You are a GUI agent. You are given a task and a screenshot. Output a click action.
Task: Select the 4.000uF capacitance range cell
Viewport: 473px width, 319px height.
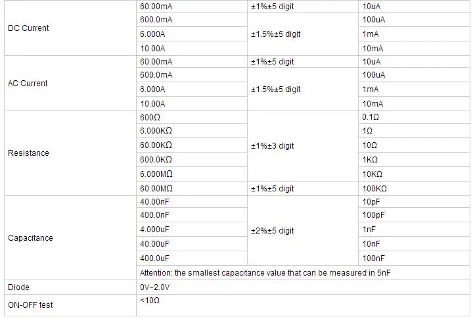[192, 230]
